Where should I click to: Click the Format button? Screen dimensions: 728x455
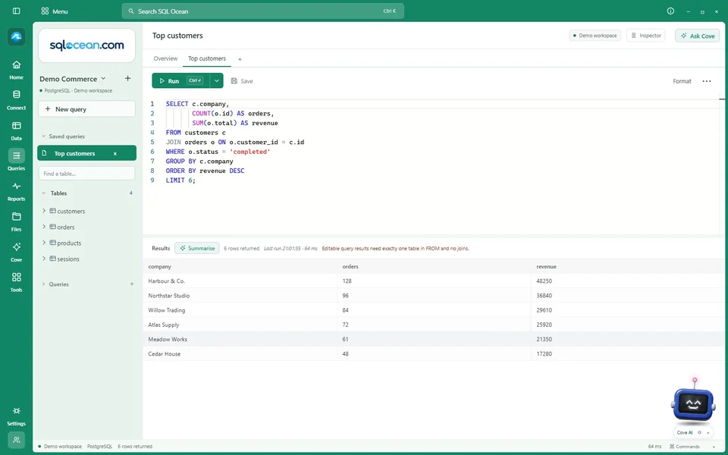coord(682,81)
